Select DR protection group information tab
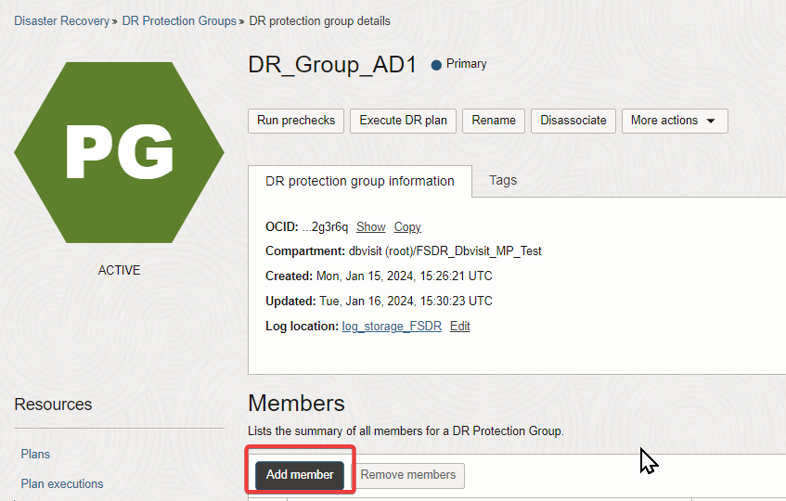 pyautogui.click(x=360, y=181)
